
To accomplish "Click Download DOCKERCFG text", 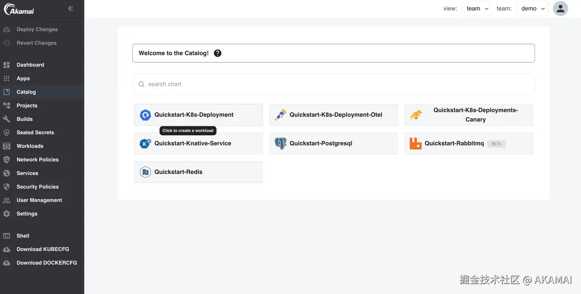I will [x=47, y=263].
